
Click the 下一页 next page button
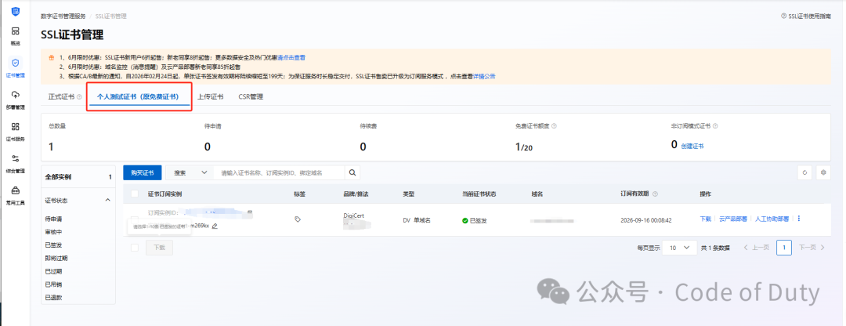(x=812, y=248)
